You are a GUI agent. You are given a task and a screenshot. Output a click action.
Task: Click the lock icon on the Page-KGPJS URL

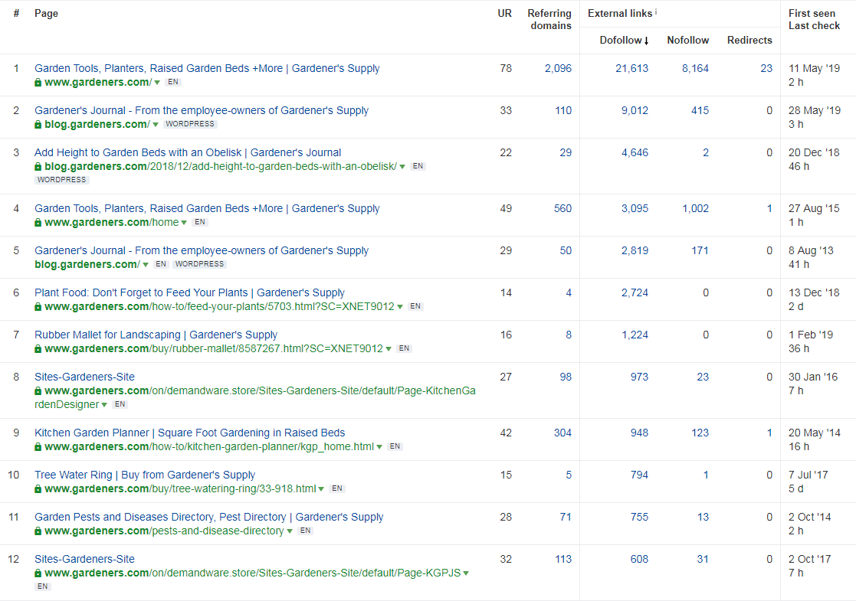point(38,573)
